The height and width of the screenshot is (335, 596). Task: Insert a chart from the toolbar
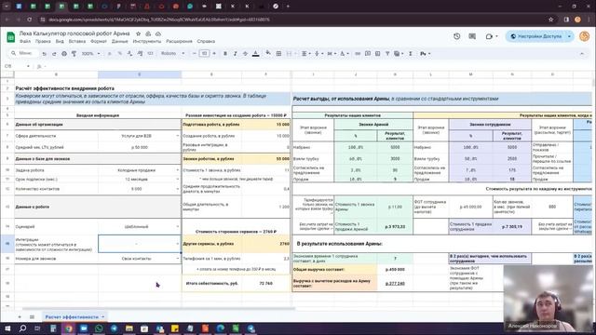coord(377,54)
